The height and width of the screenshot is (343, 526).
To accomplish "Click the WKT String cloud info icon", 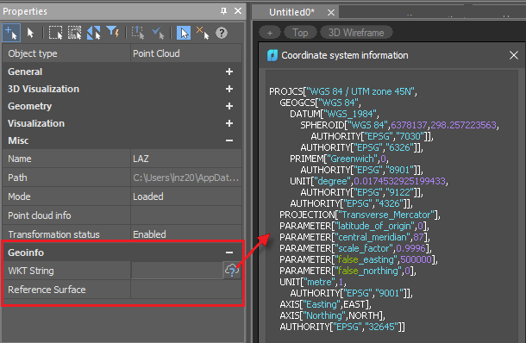I will (232, 271).
